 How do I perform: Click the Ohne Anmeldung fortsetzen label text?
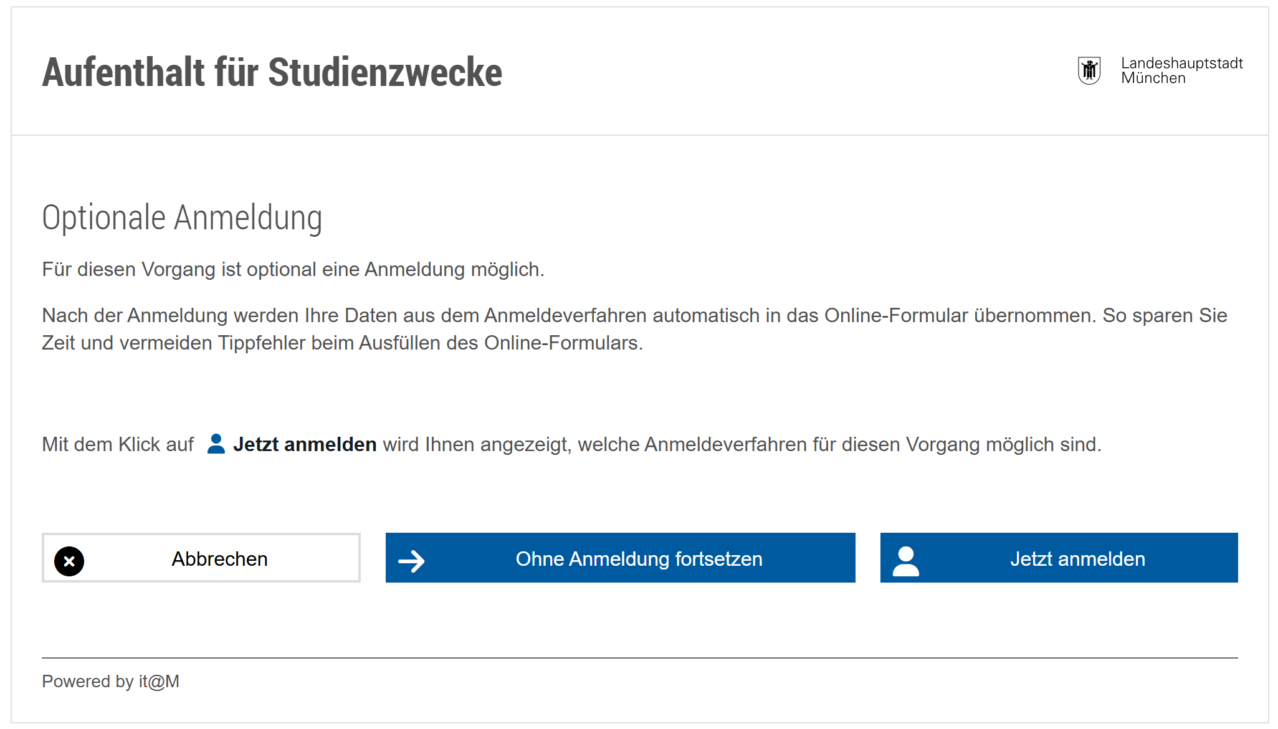click(x=639, y=559)
